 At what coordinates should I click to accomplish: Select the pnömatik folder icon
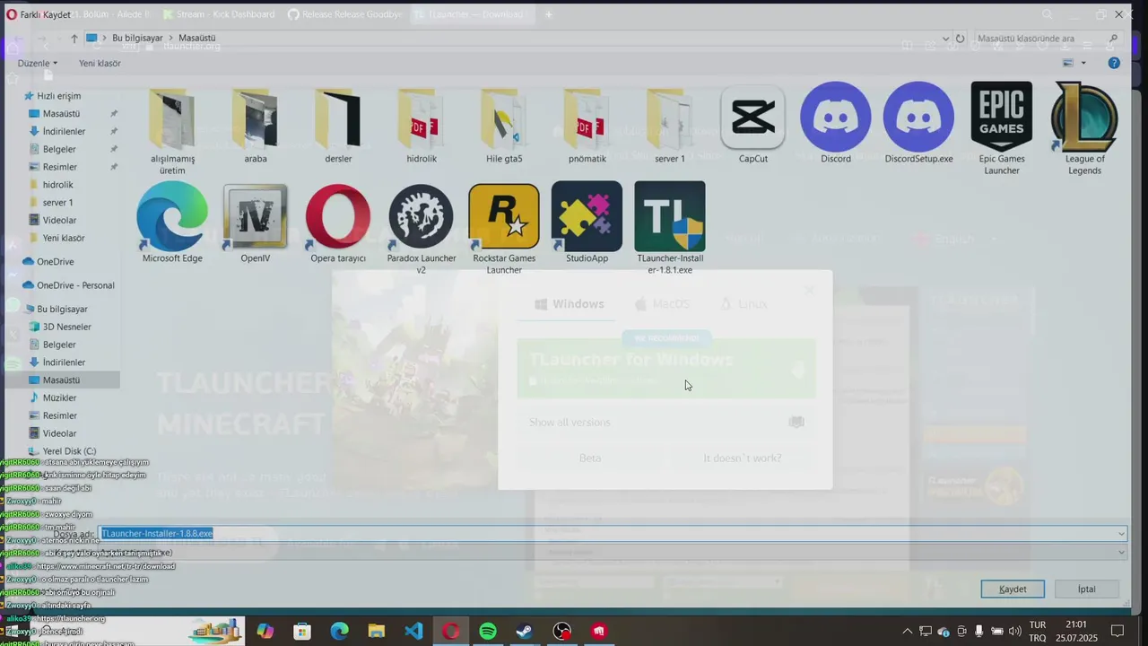tap(587, 126)
